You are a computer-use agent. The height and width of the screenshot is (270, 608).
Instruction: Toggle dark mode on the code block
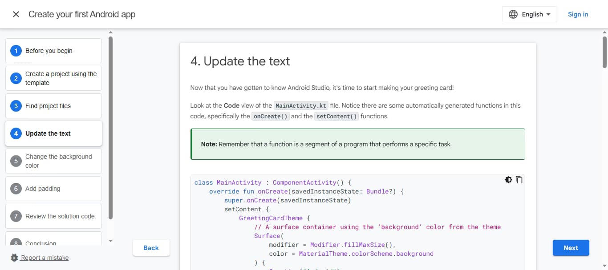coord(508,180)
